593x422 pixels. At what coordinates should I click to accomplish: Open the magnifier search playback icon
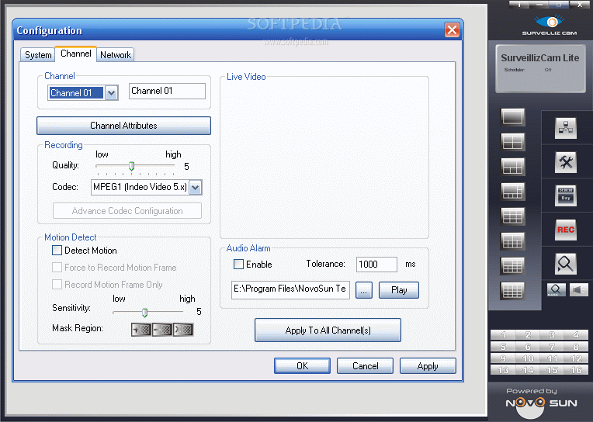coord(566,264)
